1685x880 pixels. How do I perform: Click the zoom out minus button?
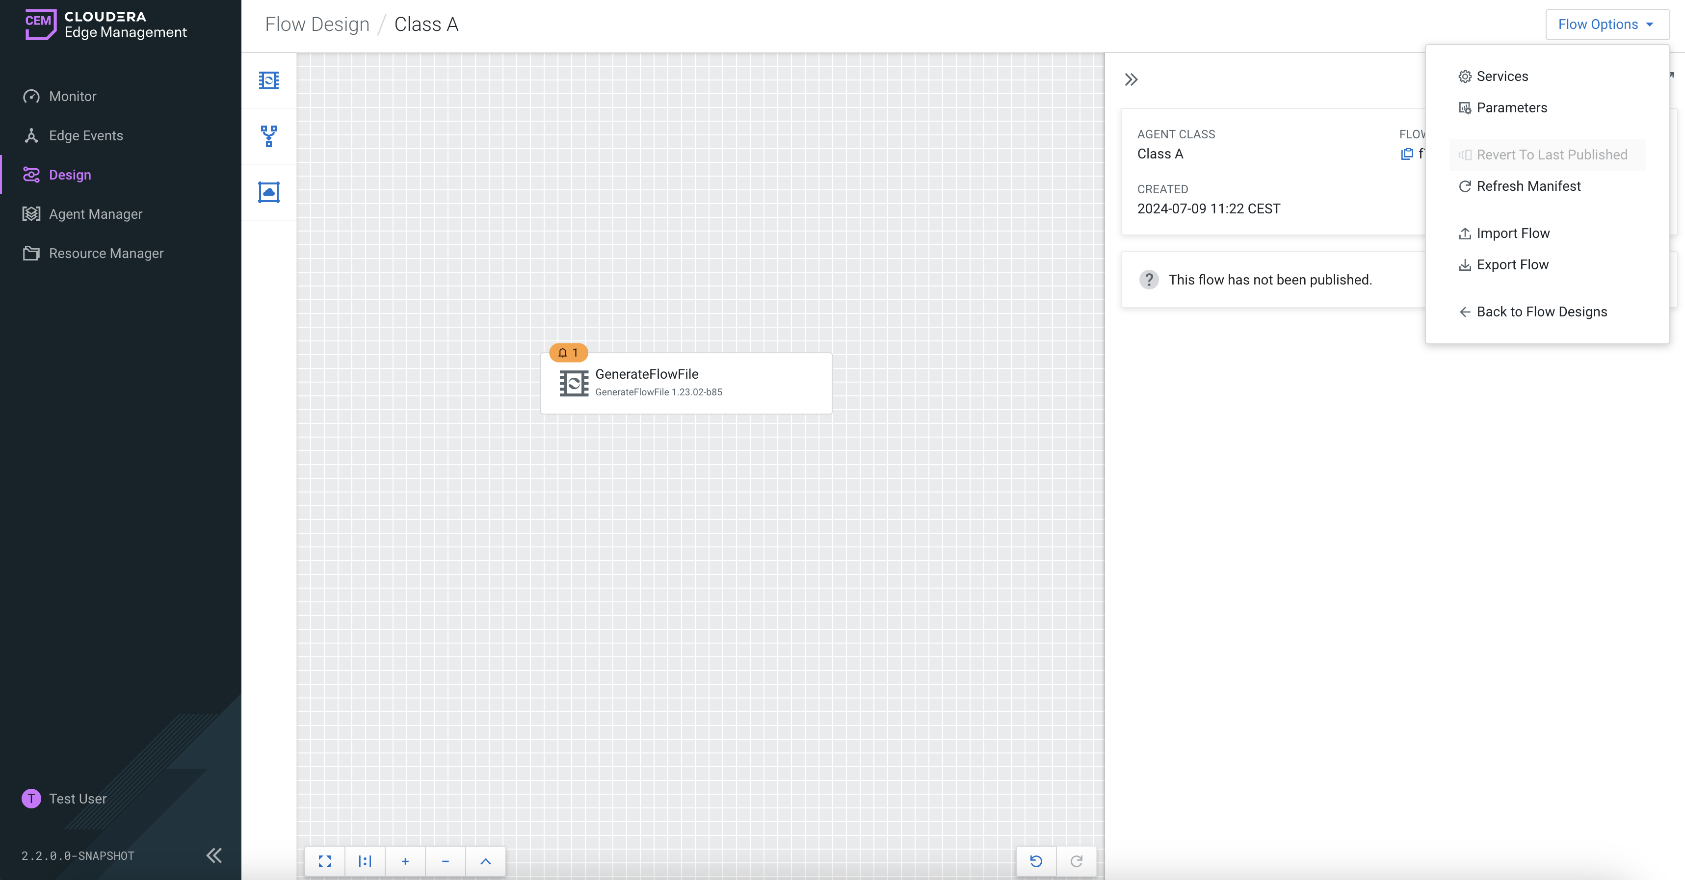pyautogui.click(x=445, y=861)
